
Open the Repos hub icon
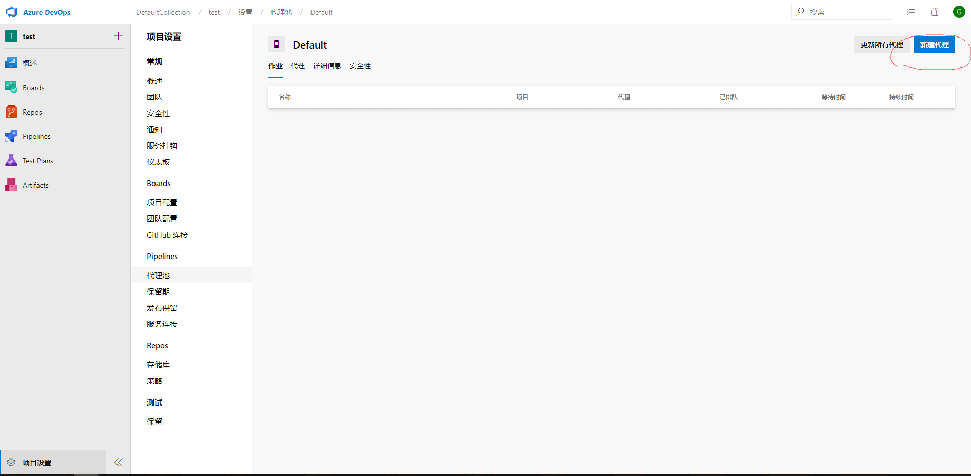click(11, 112)
